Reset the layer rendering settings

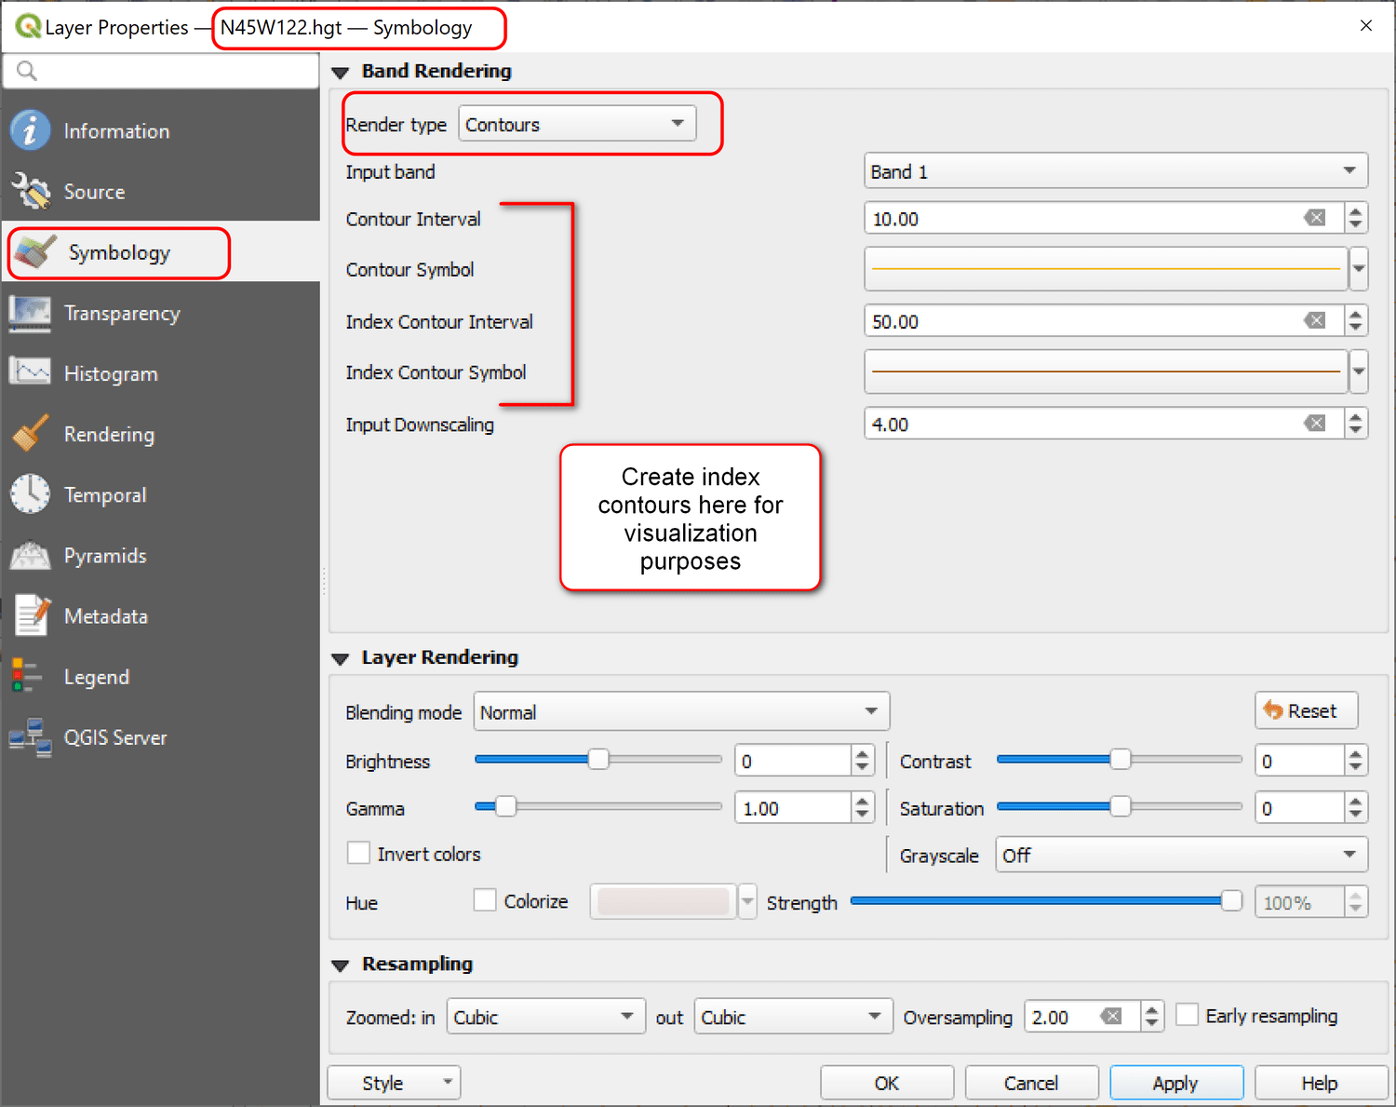(1306, 710)
